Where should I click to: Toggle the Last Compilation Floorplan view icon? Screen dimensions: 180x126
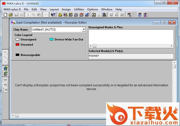tap(5, 74)
